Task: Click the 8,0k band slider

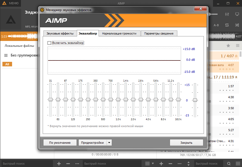Action: [x=163, y=100]
